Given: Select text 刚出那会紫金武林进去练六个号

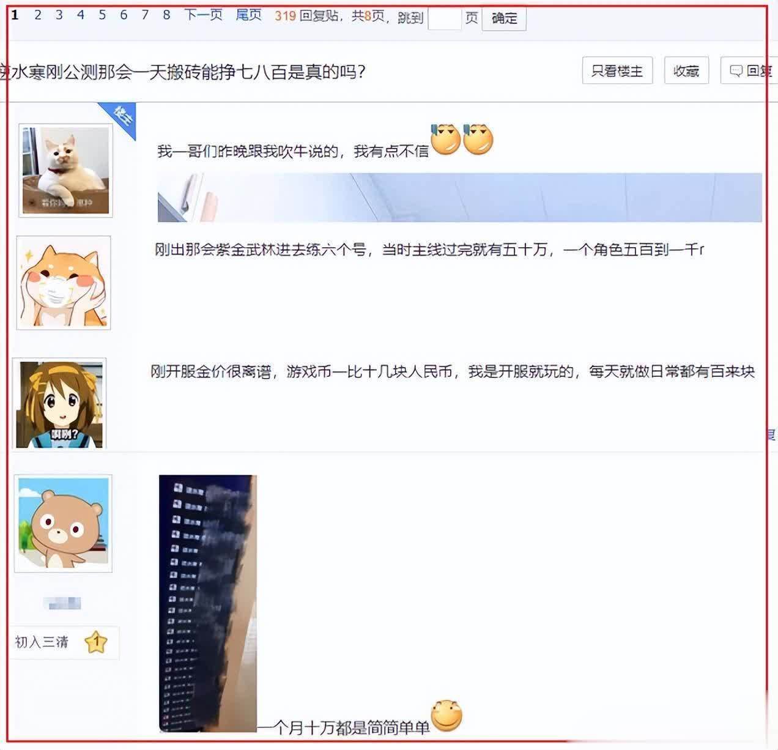Looking at the screenshot, I should tap(261, 250).
